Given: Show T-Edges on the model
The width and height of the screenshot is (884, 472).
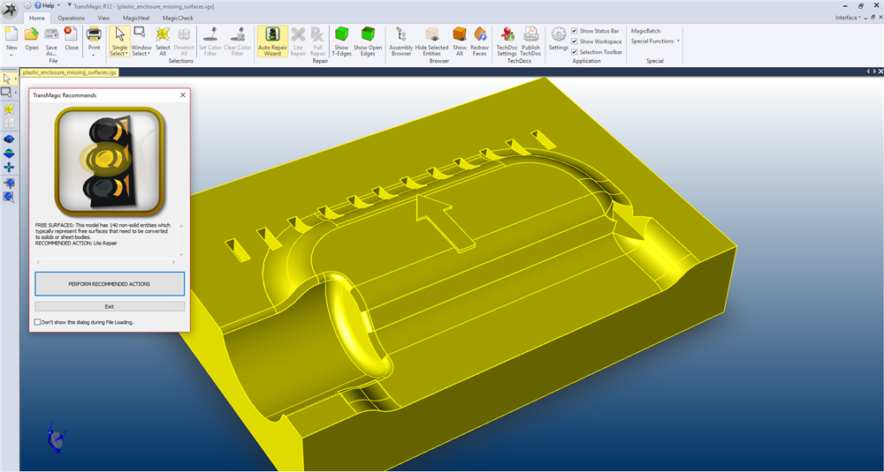Looking at the screenshot, I should click(341, 41).
